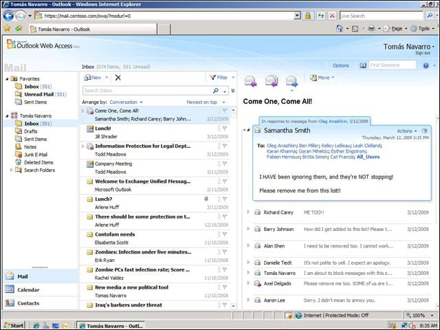Click the Live Search magnifier button
Image resolution: width=440 pixels, height=330 pixels.
click(x=429, y=16)
